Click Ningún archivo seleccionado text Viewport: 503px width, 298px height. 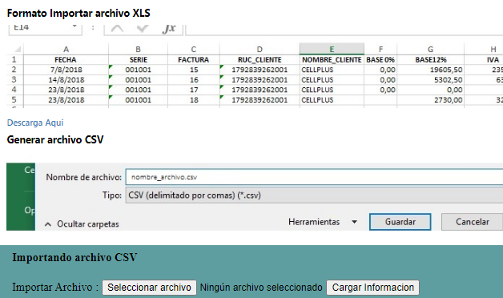pyautogui.click(x=261, y=287)
